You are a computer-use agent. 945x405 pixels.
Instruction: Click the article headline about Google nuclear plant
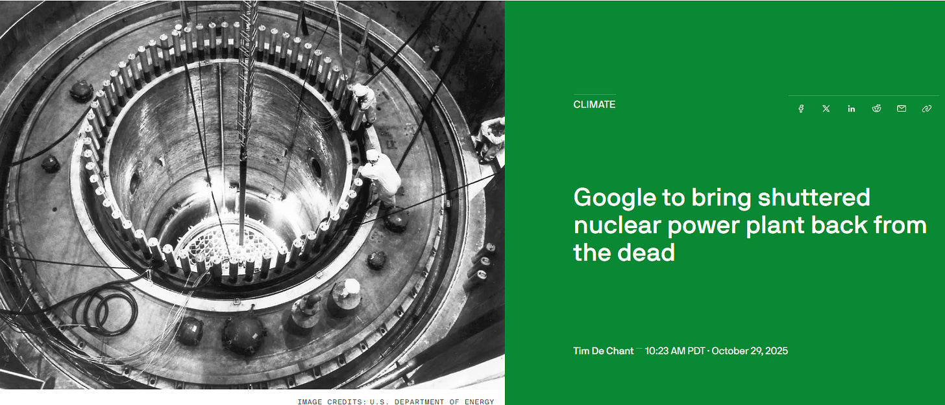(750, 224)
